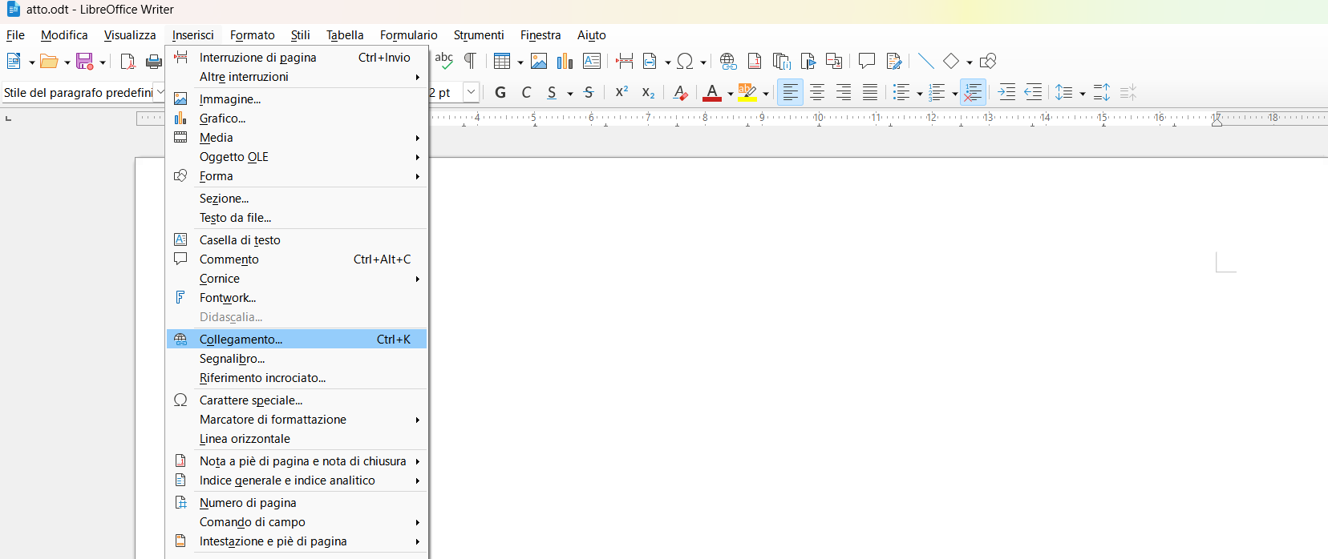The width and height of the screenshot is (1328, 559).
Task: Click the Insert Bookmark toolbar icon
Action: coord(808,61)
